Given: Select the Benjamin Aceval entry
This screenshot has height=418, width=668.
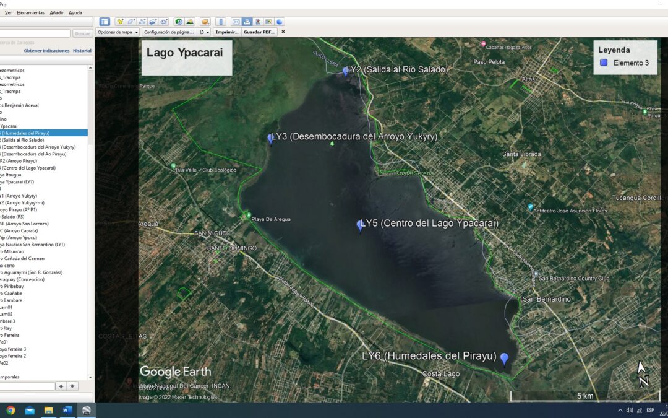Looking at the screenshot, I should point(20,105).
